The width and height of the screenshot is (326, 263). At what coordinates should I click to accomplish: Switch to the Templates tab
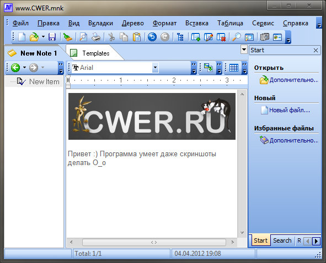(93, 53)
